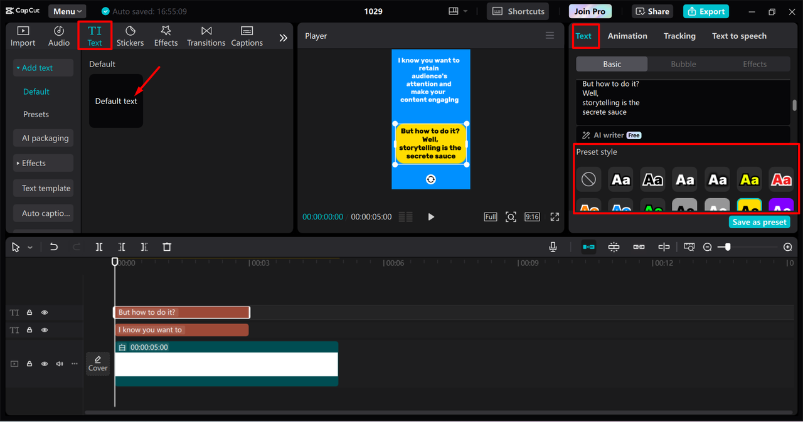Select the Basic sub-tab
This screenshot has width=803, height=422.
tap(612, 64)
